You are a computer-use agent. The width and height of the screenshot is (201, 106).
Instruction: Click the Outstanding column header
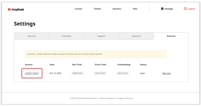click(x=124, y=65)
